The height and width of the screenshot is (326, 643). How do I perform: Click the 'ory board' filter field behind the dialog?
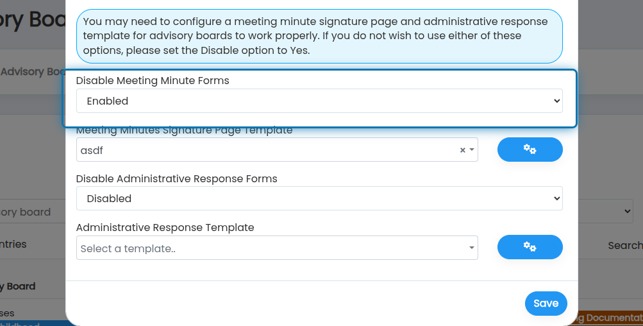pos(33,212)
